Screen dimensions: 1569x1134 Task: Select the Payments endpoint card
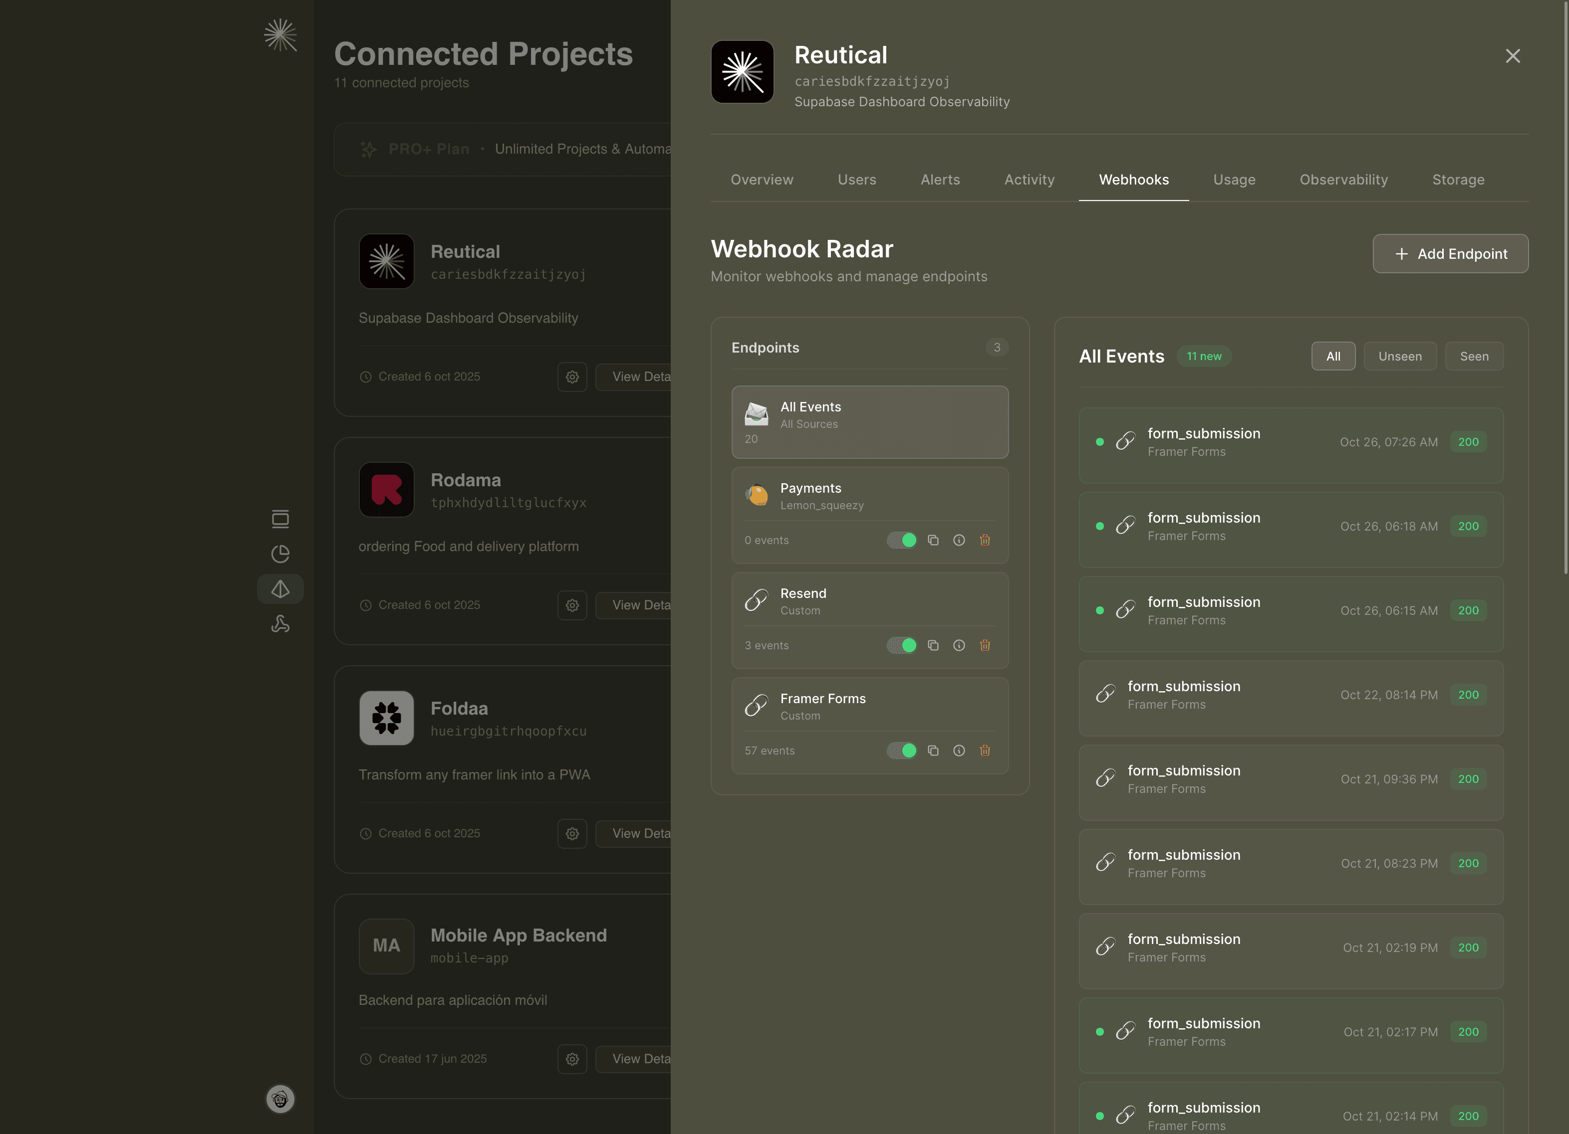point(870,515)
